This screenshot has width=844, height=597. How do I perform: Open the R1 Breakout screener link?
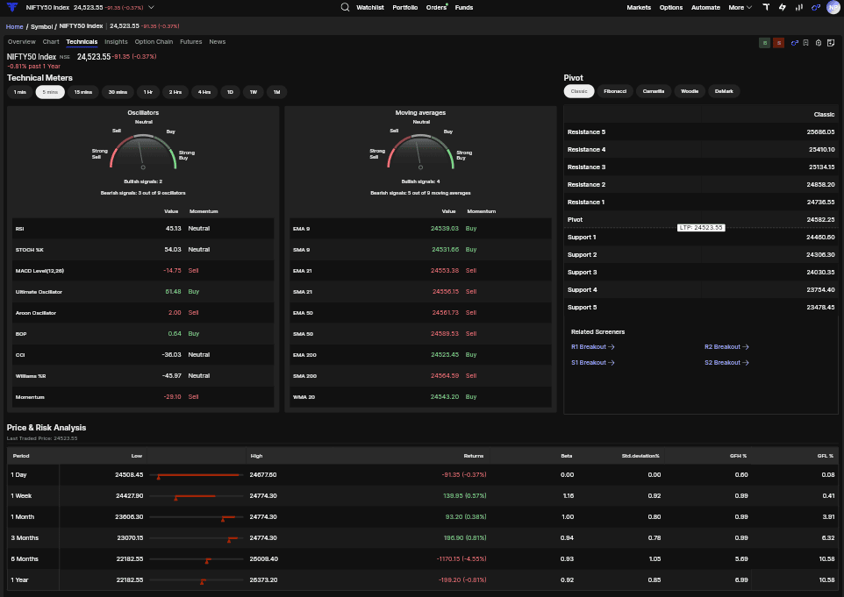click(x=592, y=347)
